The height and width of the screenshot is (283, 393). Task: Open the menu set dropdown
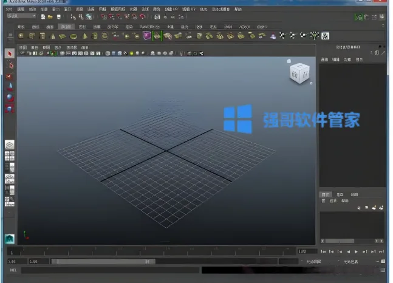coord(21,16)
